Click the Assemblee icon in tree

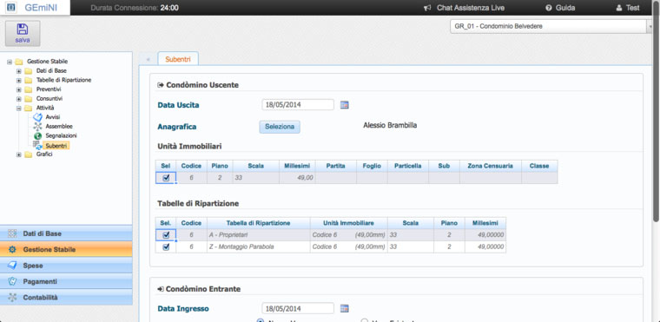[37, 127]
